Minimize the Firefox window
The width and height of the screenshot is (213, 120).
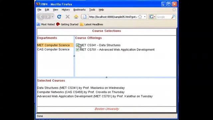point(163,4)
